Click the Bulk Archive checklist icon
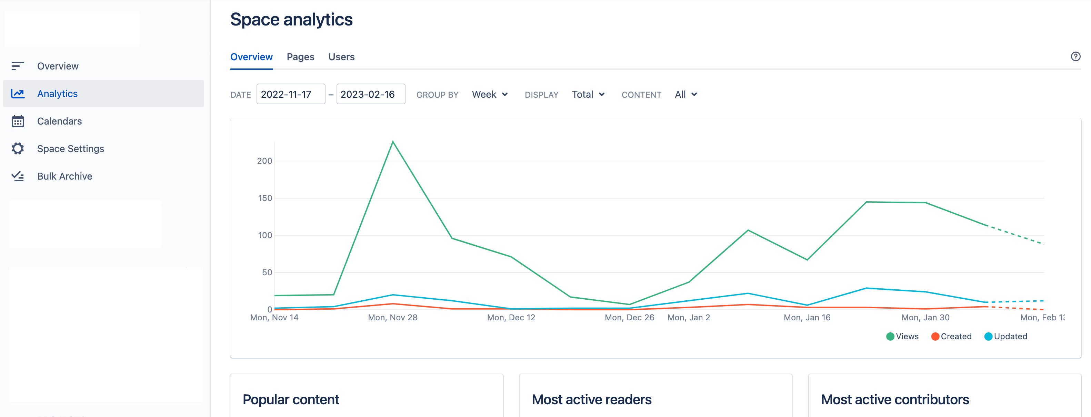1091x417 pixels. click(17, 176)
